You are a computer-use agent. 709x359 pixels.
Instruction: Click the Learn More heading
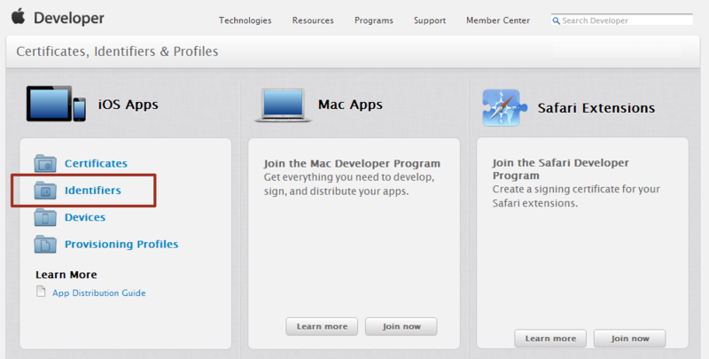pyautogui.click(x=66, y=275)
